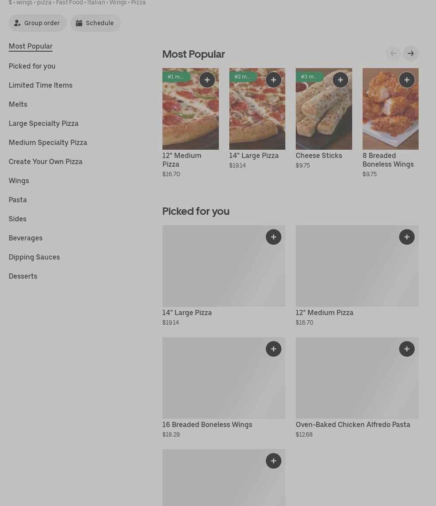Click the previous arrow in Most Popular
The height and width of the screenshot is (506, 436).
[x=393, y=53]
